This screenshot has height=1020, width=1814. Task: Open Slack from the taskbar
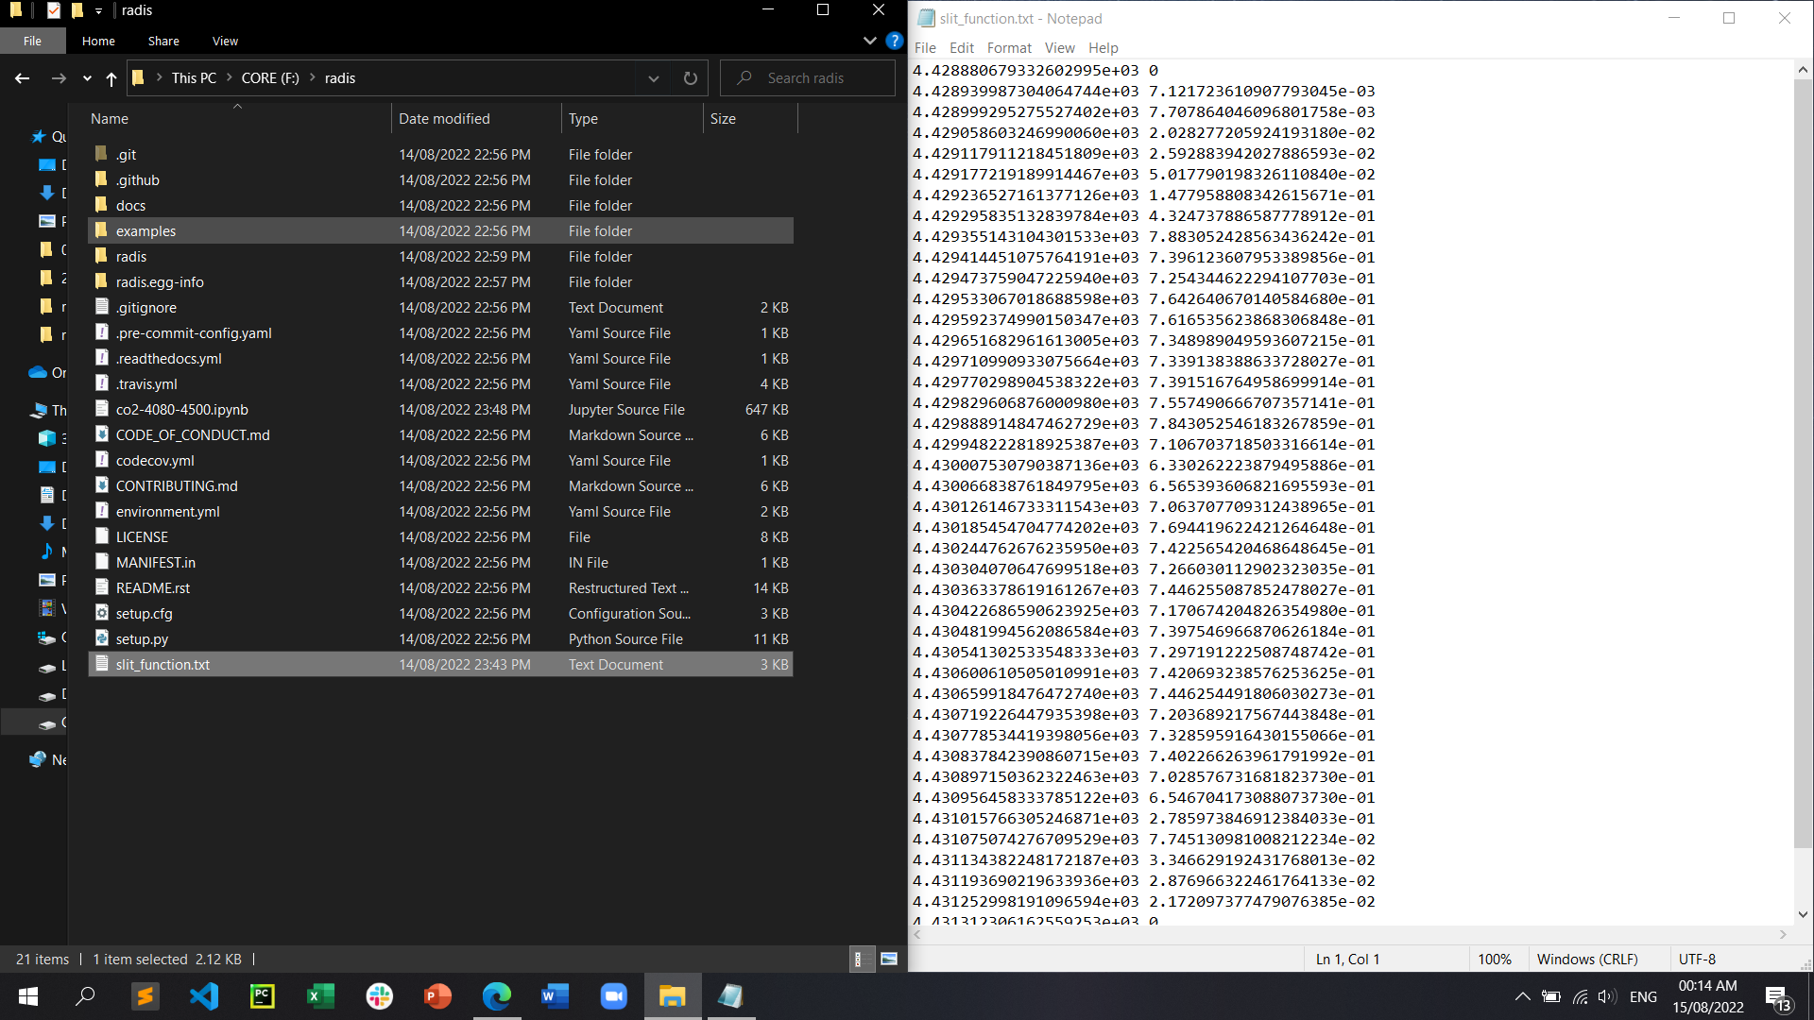pos(379,996)
